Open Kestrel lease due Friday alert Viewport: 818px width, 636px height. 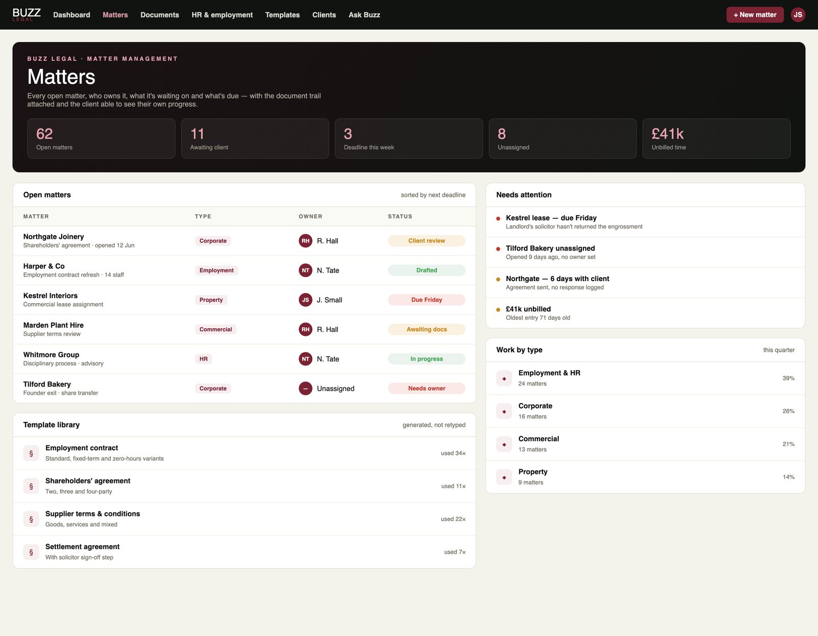pos(645,222)
